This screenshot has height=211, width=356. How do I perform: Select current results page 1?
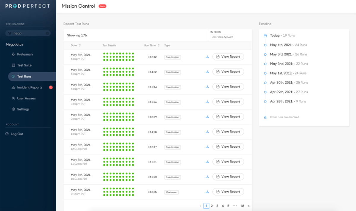tap(206, 206)
